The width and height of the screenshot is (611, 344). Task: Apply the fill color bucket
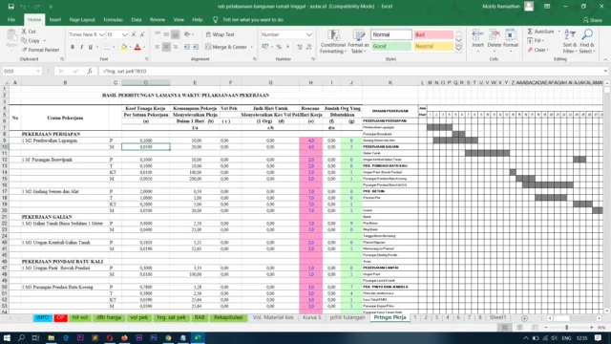point(124,47)
